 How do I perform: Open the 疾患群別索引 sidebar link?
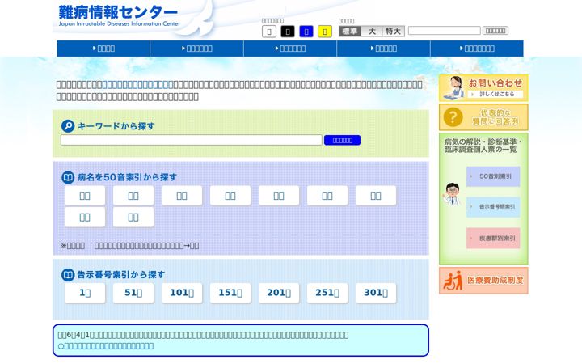click(493, 238)
